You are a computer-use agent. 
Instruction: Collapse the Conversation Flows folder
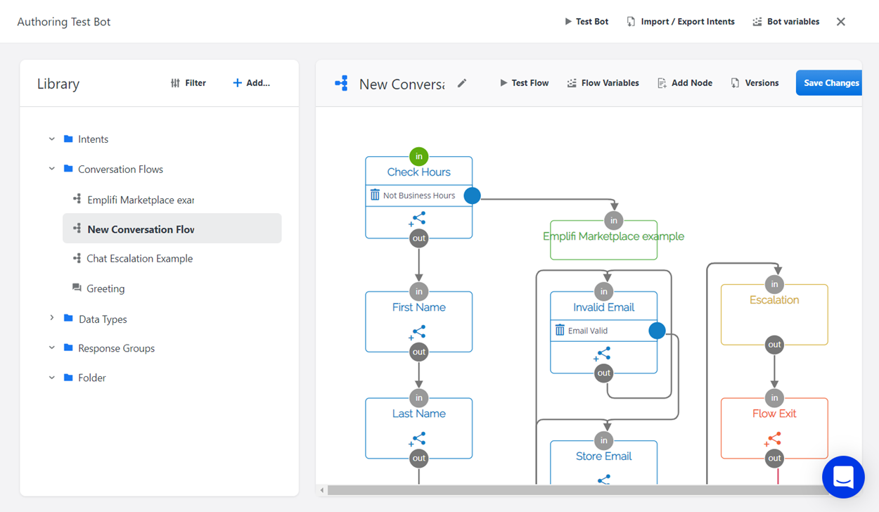(x=52, y=169)
